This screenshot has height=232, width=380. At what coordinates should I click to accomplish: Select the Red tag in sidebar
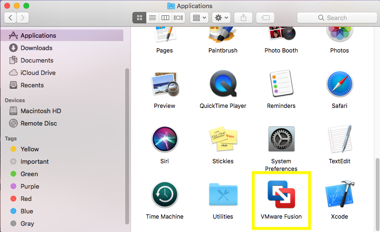click(x=62, y=199)
